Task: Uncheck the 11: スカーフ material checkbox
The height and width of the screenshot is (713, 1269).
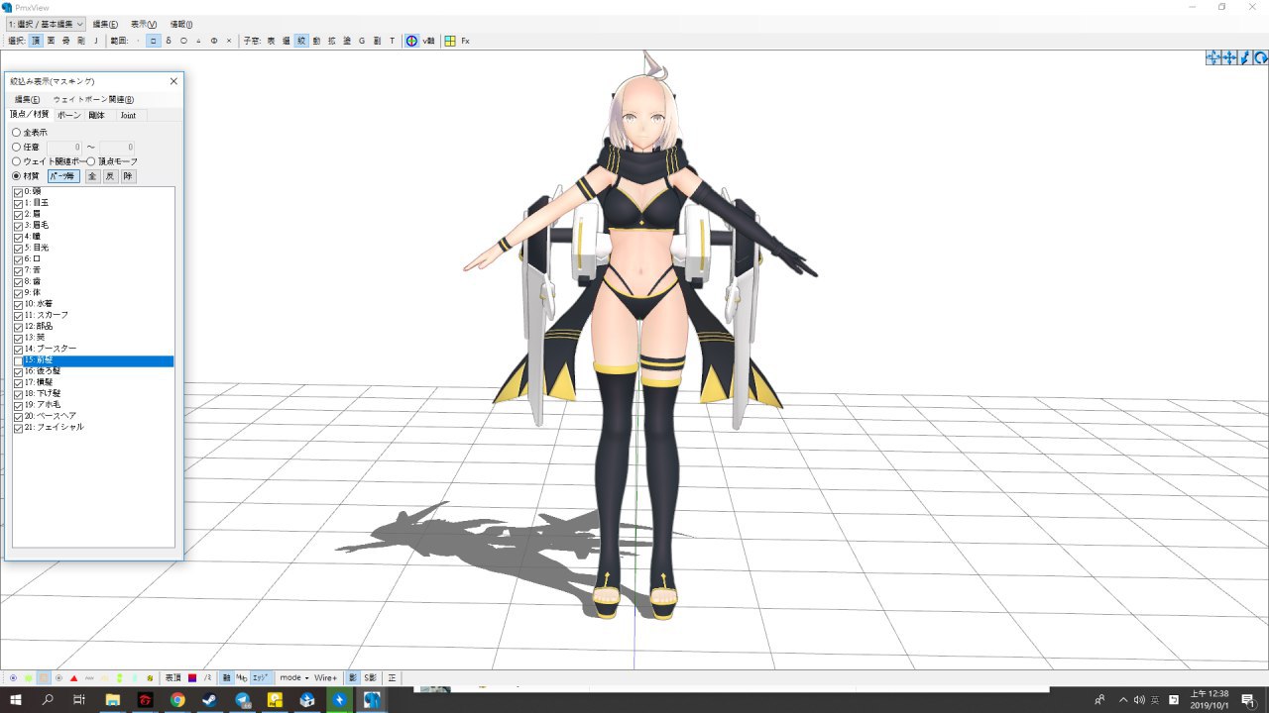Action: 18,315
